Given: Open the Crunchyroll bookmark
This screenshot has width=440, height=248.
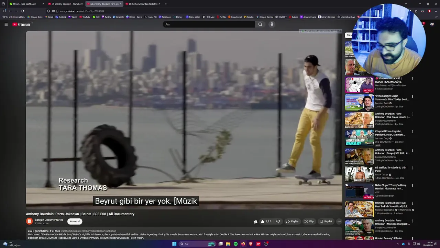Looking at the screenshot, I should click(x=235, y=17).
